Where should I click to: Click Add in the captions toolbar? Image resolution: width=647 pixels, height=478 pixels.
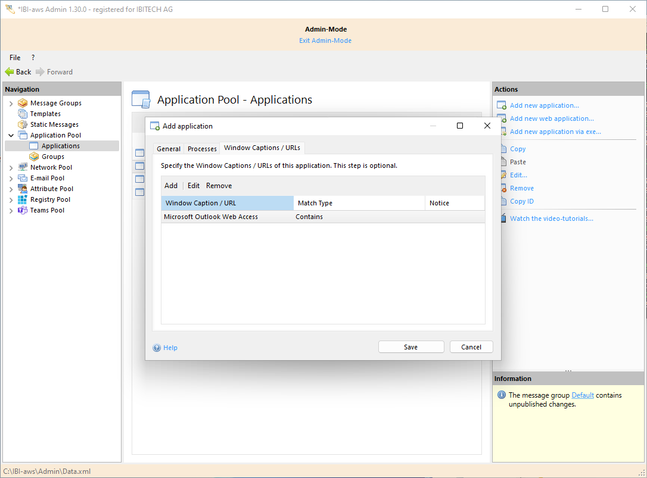[x=171, y=186]
